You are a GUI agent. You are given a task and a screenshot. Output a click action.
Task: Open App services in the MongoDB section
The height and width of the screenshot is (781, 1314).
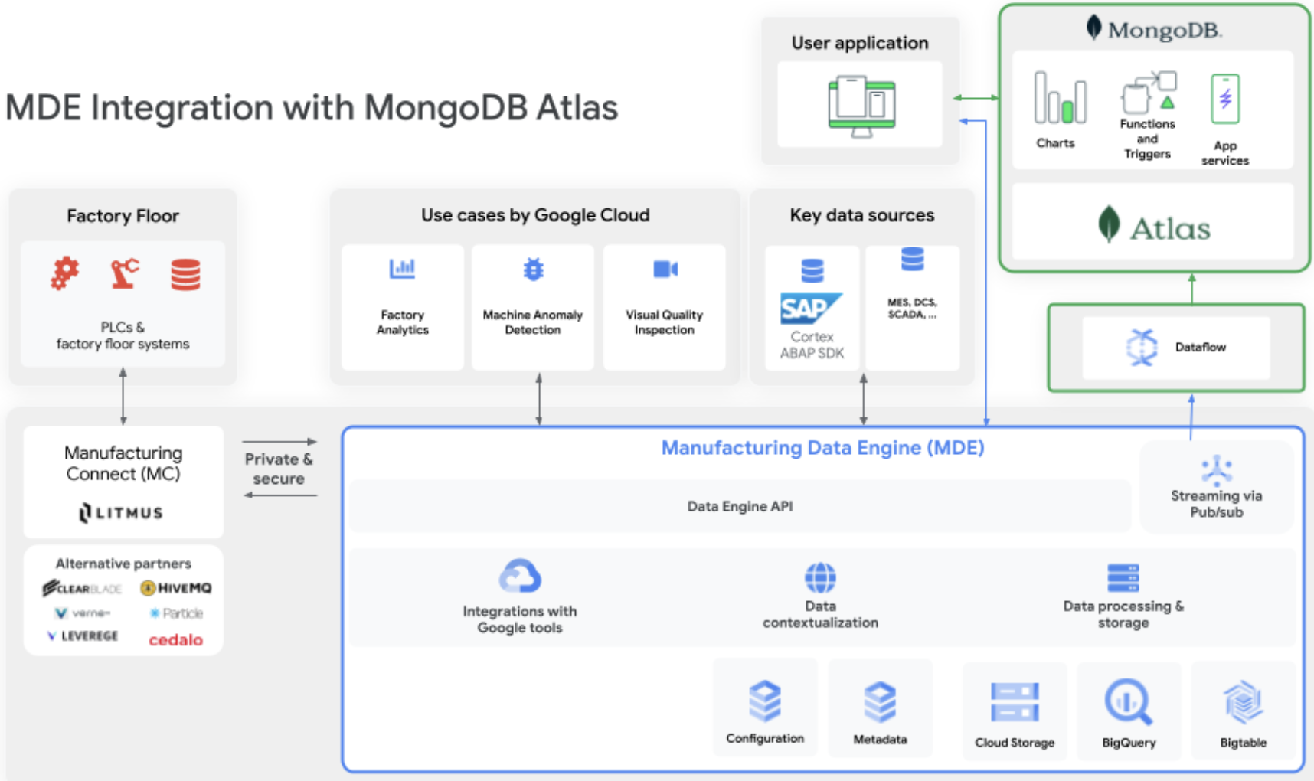(x=1225, y=100)
